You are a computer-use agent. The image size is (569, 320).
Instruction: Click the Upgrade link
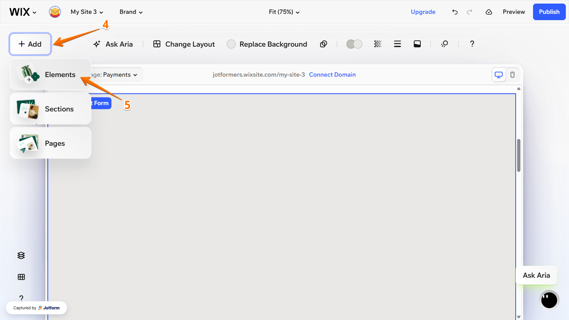point(423,12)
